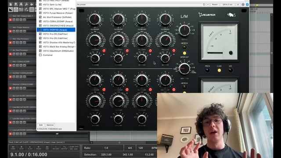
Task: Record-arm the Wet SPL Vitalizer track
Action: click(x=11, y=20)
